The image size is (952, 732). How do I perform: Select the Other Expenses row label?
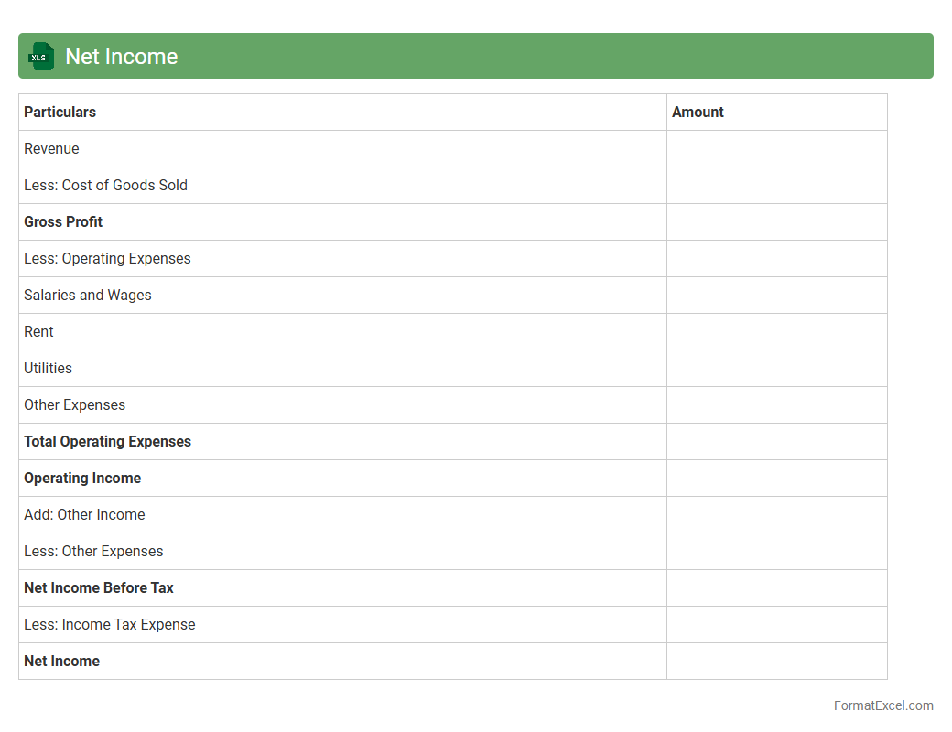click(74, 404)
